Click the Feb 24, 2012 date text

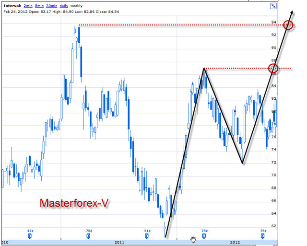click(x=16, y=12)
